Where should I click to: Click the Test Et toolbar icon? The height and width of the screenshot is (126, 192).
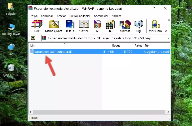click(70, 24)
